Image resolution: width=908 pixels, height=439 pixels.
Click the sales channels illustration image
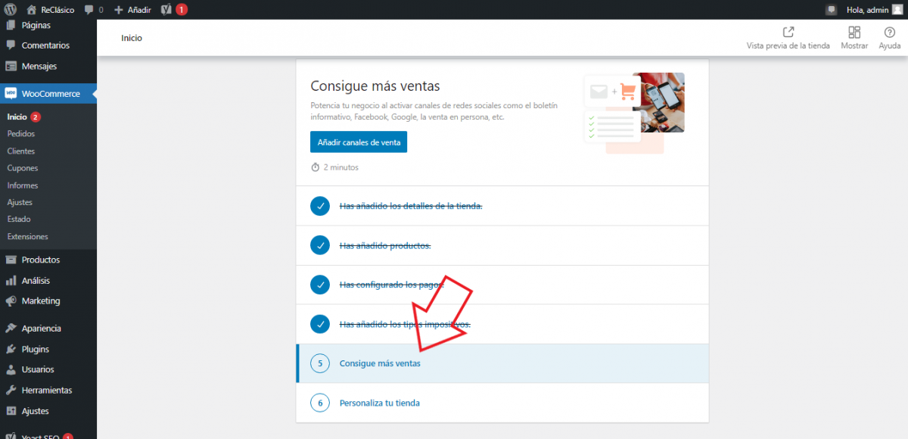tap(633, 112)
